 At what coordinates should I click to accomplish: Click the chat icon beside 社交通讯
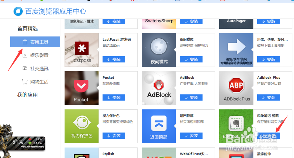click(25, 68)
